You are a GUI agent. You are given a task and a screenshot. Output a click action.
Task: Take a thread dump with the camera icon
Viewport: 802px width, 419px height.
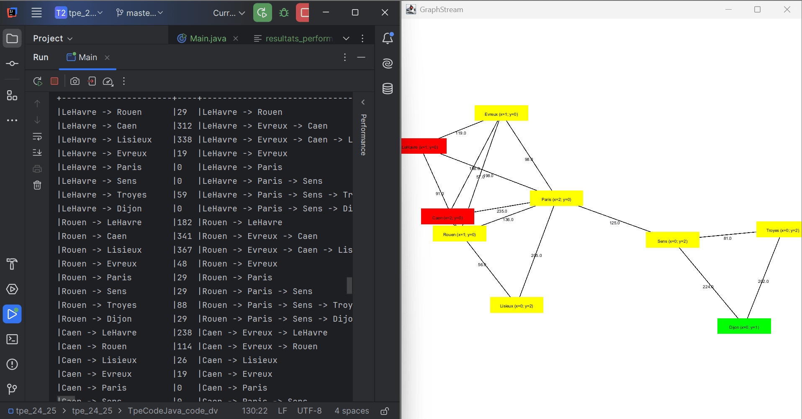pos(75,81)
